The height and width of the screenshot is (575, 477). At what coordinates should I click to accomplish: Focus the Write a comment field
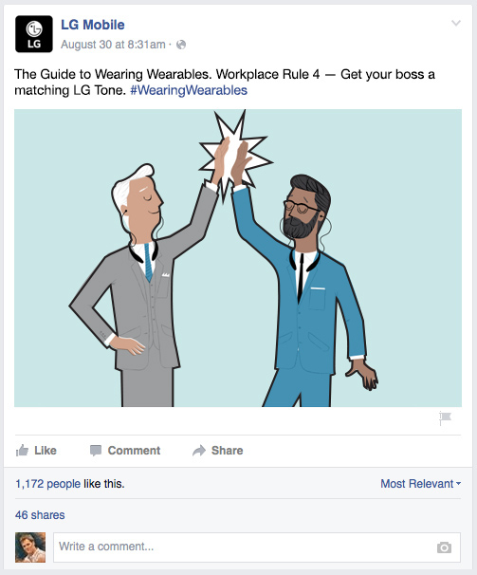point(257,547)
